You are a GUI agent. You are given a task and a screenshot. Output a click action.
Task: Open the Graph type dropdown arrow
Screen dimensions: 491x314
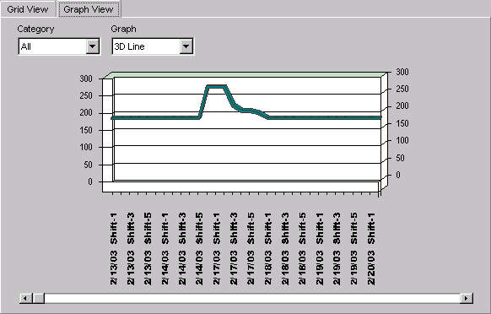(186, 46)
